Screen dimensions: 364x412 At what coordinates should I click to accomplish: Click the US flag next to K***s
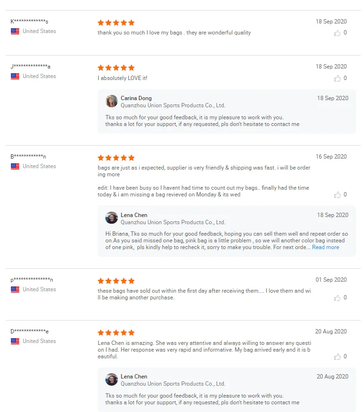pyautogui.click(x=15, y=31)
